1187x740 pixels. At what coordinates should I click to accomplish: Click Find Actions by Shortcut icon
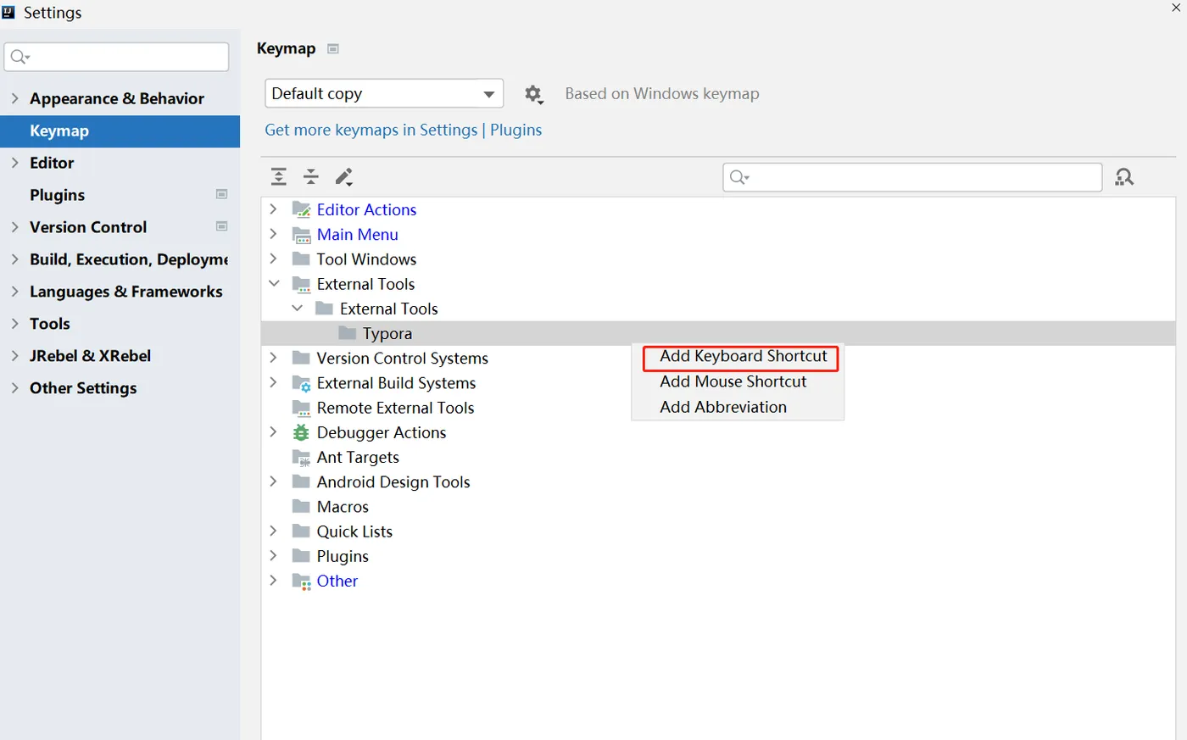1124,177
